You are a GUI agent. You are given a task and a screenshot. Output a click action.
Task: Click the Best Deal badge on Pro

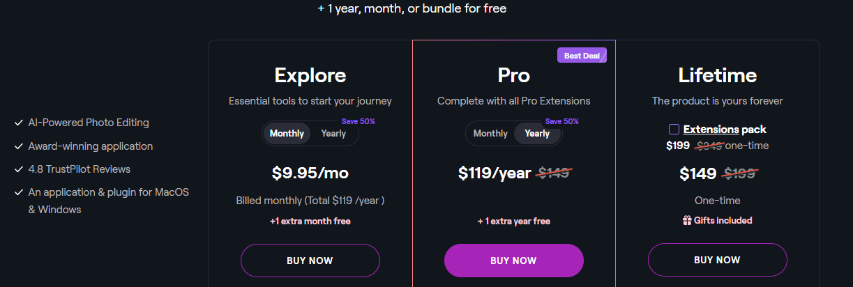[x=582, y=56]
